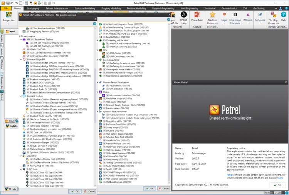Click OK in About Petrel dialog
Image resolution: width=289 pixels, height=195 pixels.
[277, 185]
